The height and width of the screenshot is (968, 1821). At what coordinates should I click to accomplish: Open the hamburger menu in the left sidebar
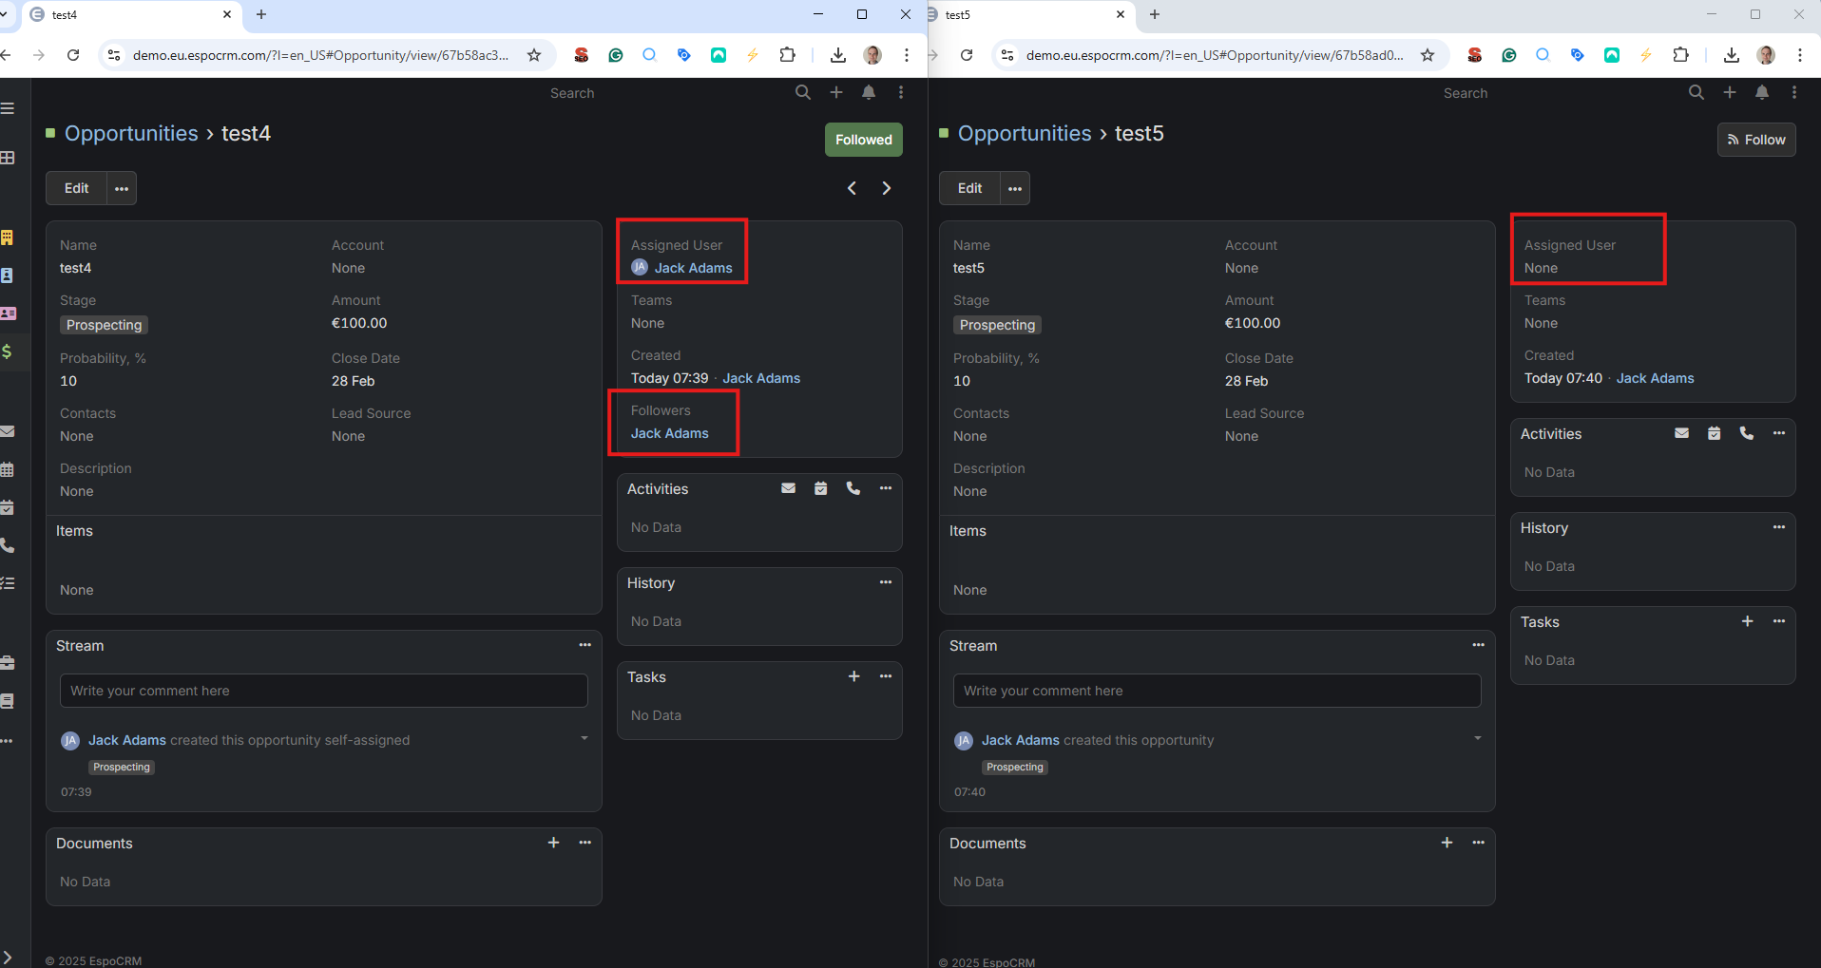click(8, 108)
